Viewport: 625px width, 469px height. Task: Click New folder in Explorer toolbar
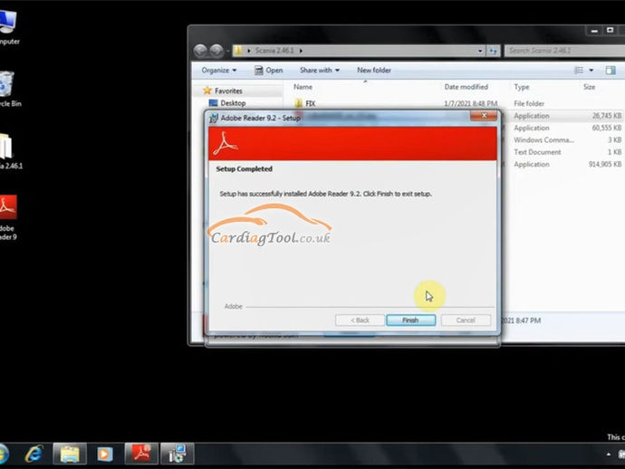[374, 70]
